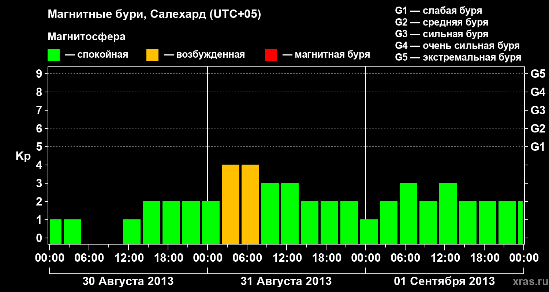
Task: Click the '— возбужденная' legend label
Action: (204, 55)
